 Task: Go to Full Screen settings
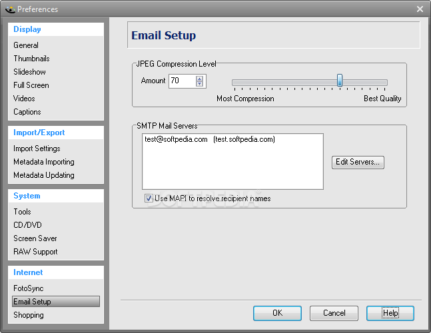point(31,85)
